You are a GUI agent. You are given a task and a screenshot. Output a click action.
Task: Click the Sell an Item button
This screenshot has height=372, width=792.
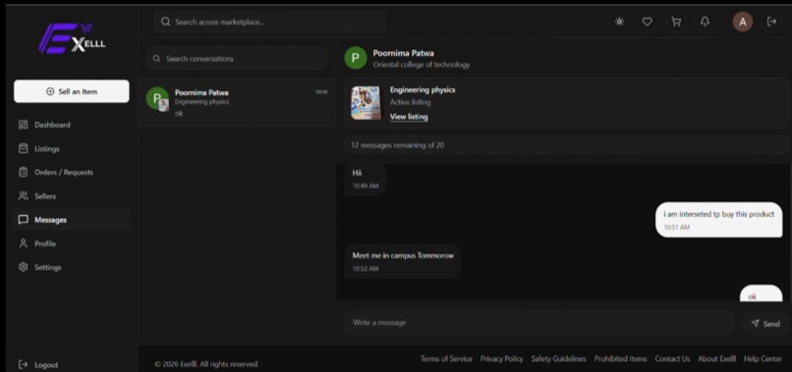click(x=71, y=91)
